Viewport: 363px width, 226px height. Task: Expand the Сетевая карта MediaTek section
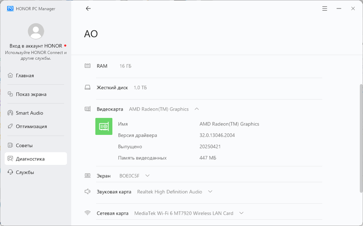coord(241,213)
